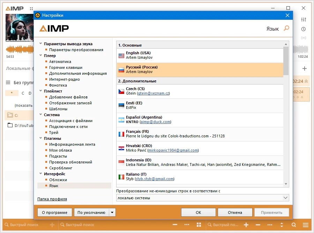This screenshot has width=314, height=233.
Task: Click the language list scrollbar down arrow
Action: tap(286, 184)
